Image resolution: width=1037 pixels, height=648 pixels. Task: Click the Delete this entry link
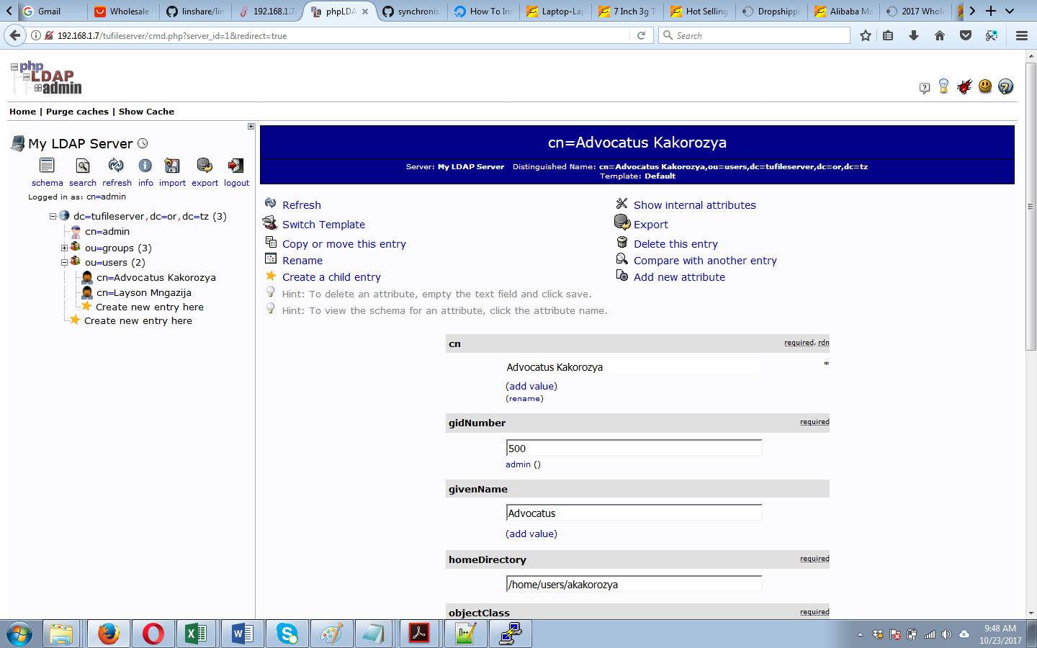(x=675, y=243)
